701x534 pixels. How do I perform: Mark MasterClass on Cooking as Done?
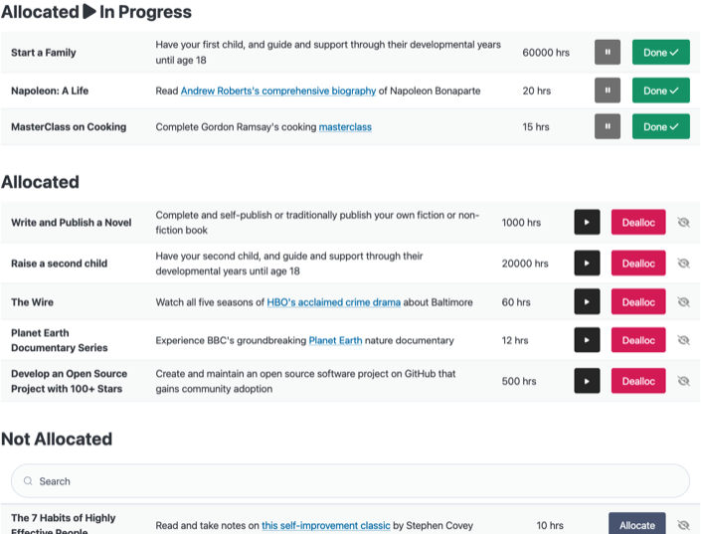(661, 126)
